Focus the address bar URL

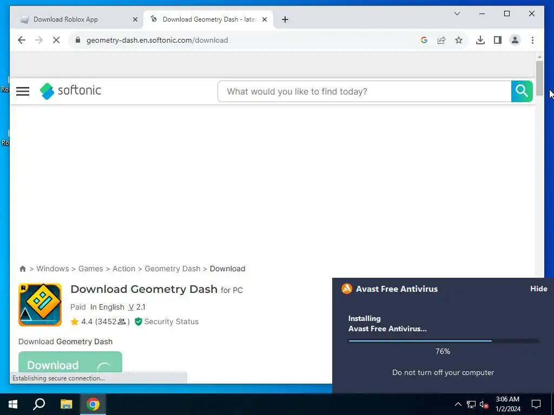click(157, 40)
